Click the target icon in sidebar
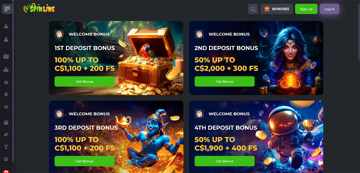Image resolution: width=360 pixels, height=173 pixels. [x=6, y=159]
